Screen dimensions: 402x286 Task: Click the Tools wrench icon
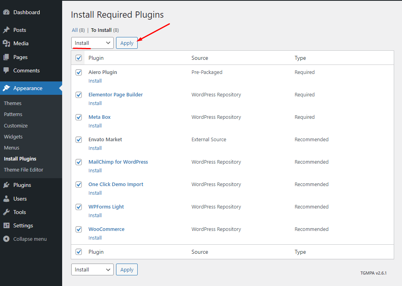click(x=6, y=212)
